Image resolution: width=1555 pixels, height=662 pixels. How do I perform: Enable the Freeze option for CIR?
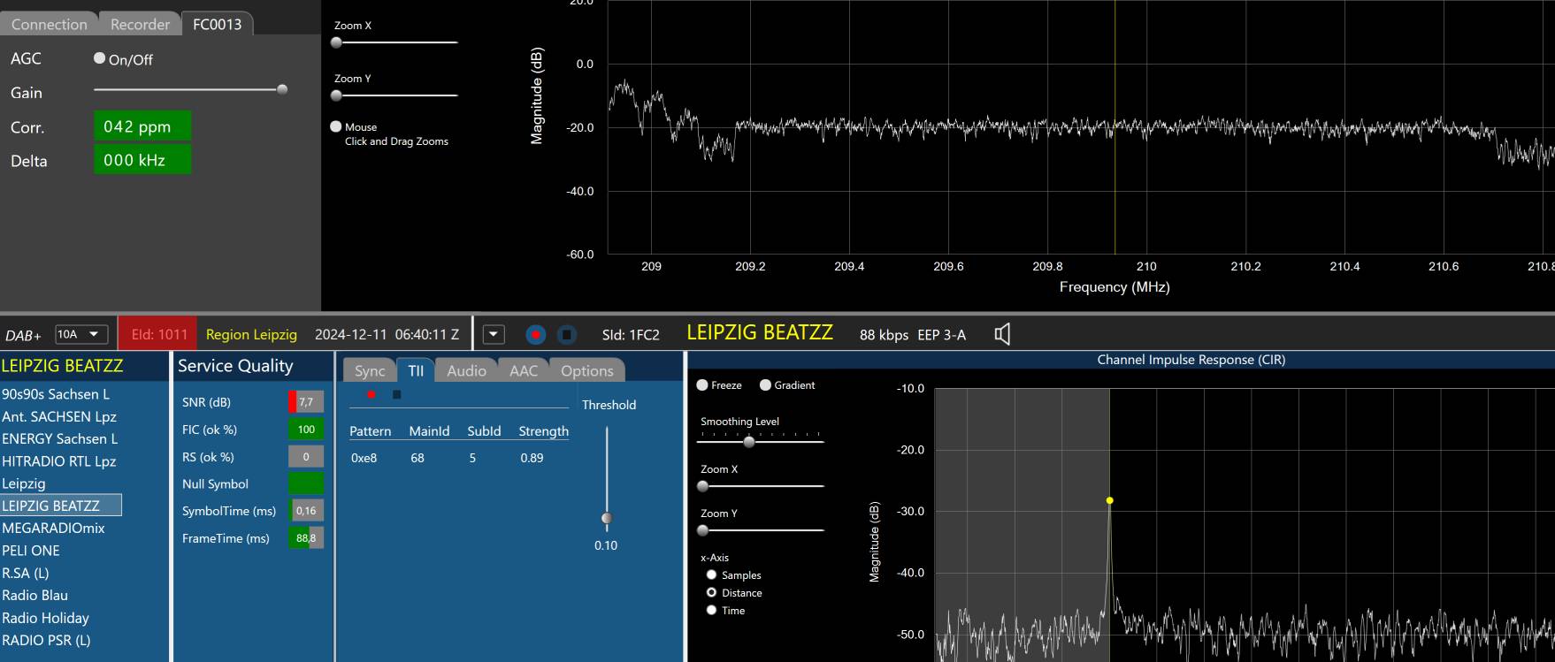tap(702, 385)
